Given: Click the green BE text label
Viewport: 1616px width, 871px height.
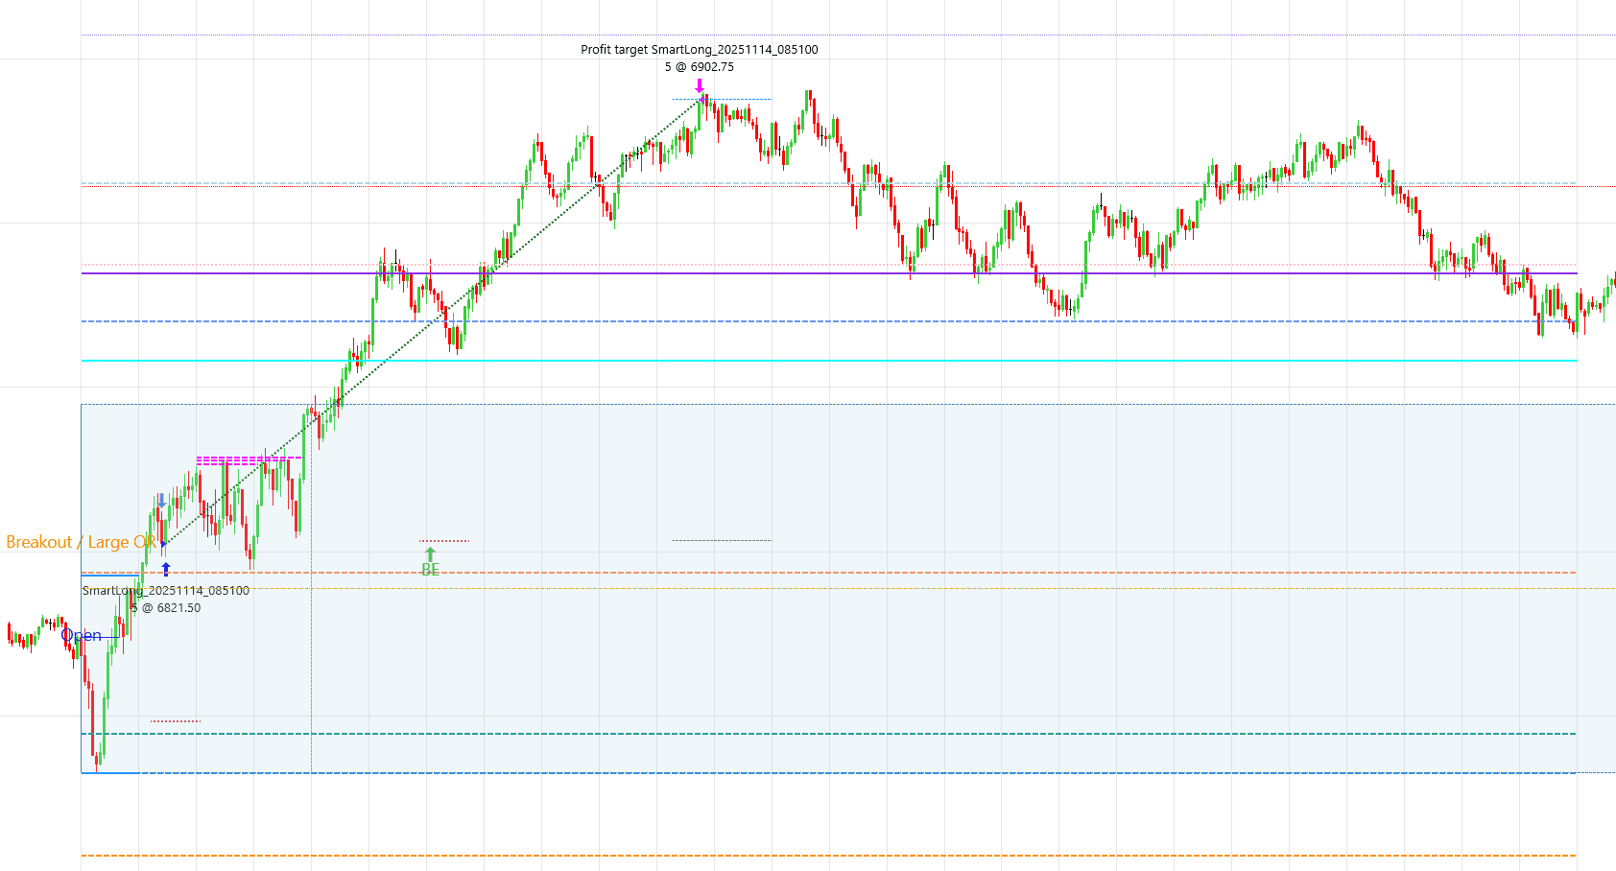Looking at the screenshot, I should pos(431,570).
